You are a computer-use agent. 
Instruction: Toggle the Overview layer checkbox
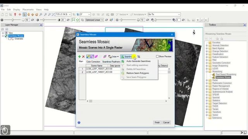tap(9, 39)
